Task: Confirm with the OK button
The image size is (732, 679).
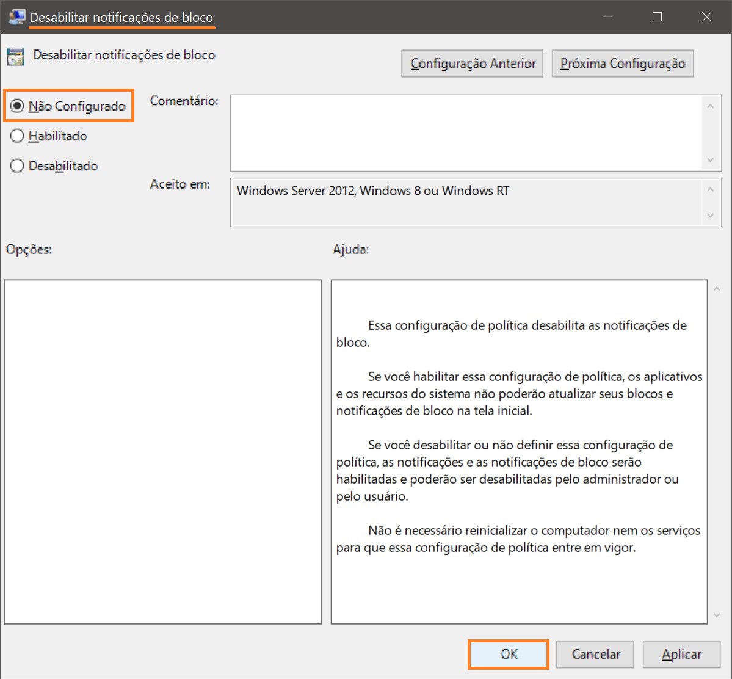Action: [x=508, y=654]
